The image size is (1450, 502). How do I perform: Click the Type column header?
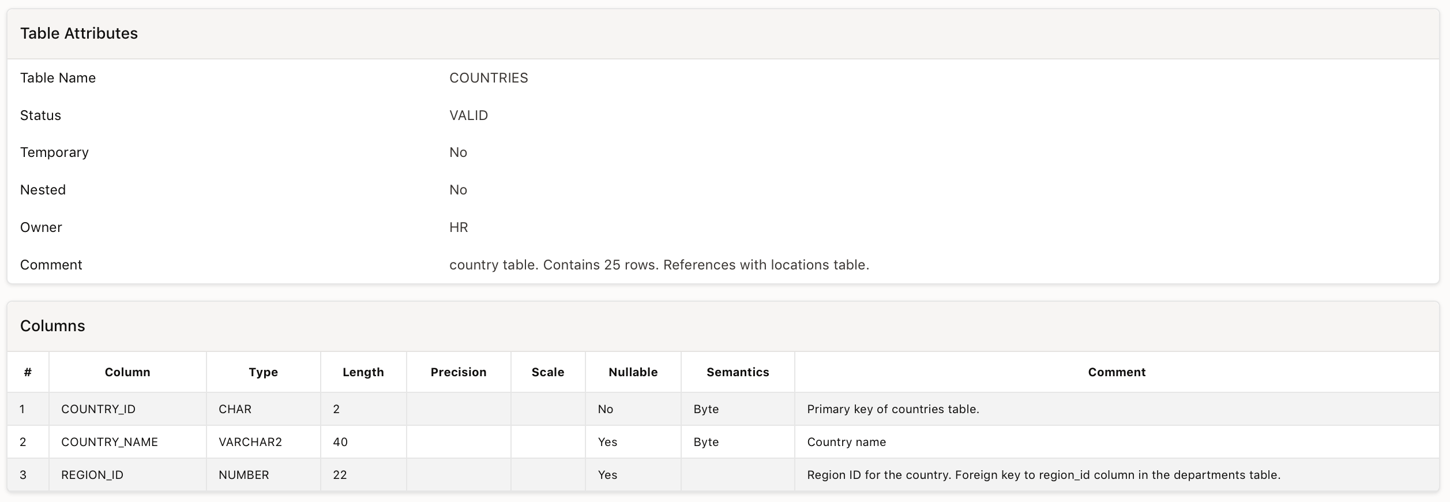tap(263, 372)
